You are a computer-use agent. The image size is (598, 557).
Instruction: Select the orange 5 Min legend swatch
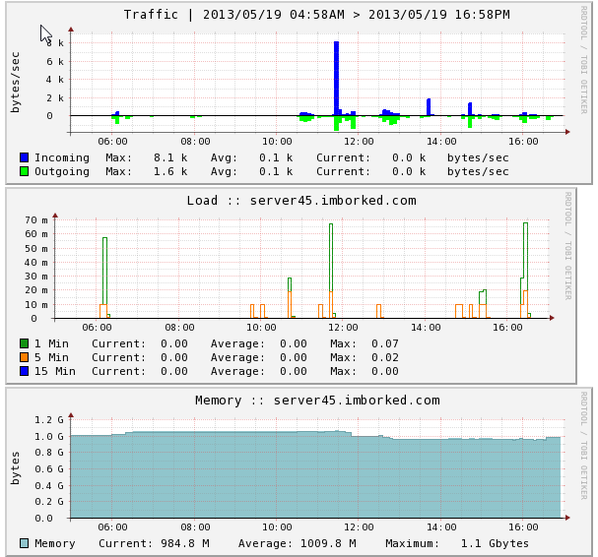click(x=24, y=357)
